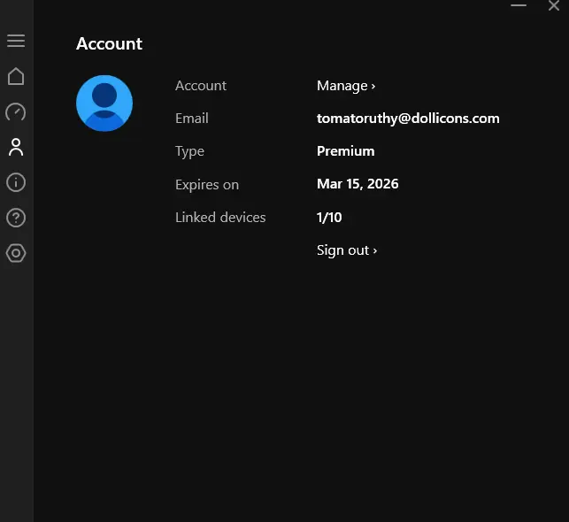Image resolution: width=569 pixels, height=522 pixels.
Task: Close the application window
Action: point(554,5)
